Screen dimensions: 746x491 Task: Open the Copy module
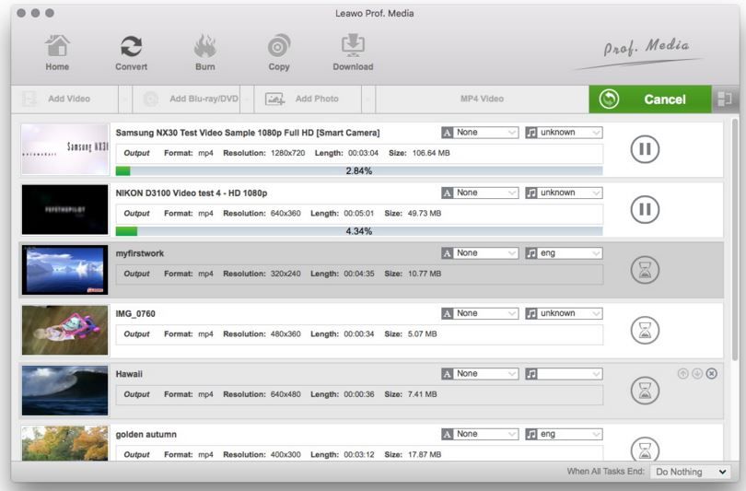click(279, 53)
